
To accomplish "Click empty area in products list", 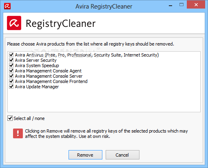I will point(104,100).
